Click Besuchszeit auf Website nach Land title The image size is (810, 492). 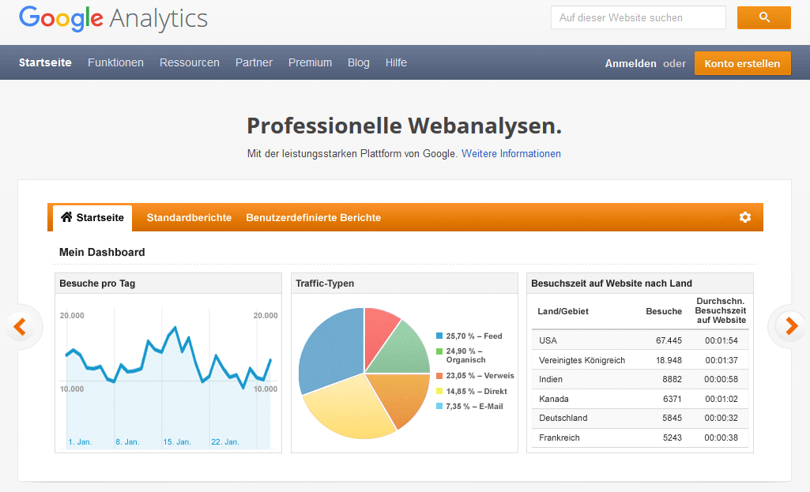(612, 283)
